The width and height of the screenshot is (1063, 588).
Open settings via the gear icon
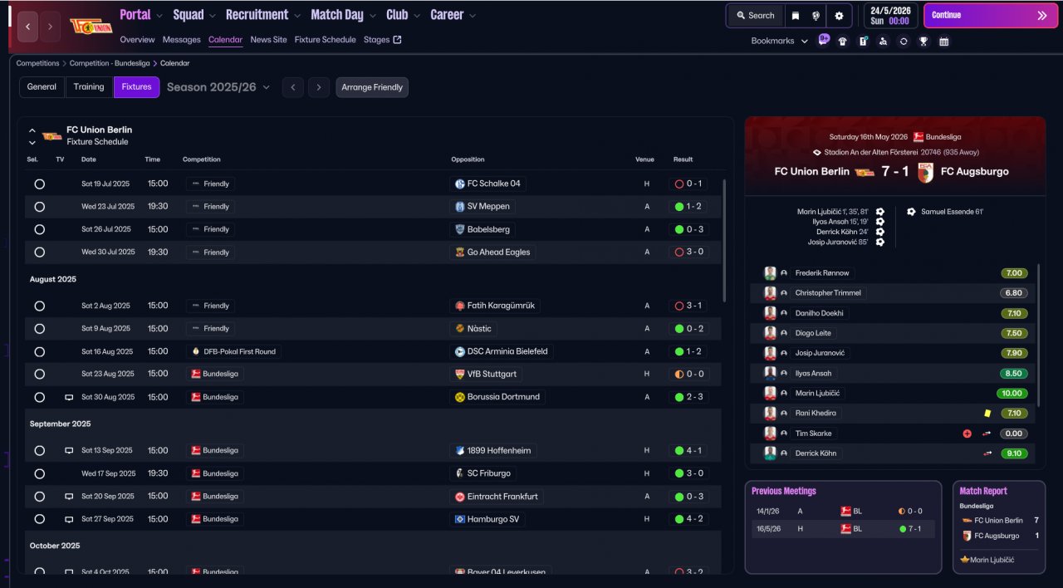tap(839, 15)
